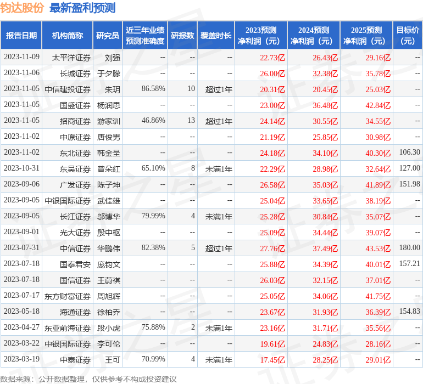
Task: Click researcher name 刘强
Action: coord(113,58)
